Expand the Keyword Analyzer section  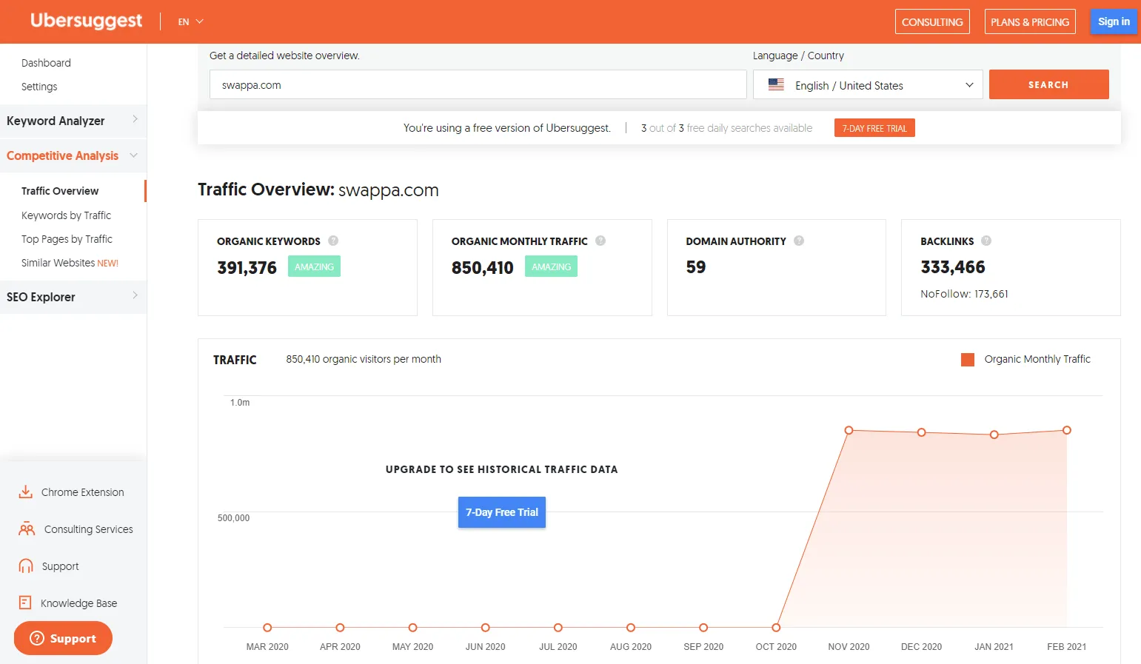tap(73, 121)
